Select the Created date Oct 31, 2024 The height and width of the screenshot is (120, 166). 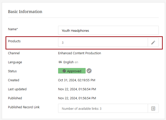click(77, 80)
